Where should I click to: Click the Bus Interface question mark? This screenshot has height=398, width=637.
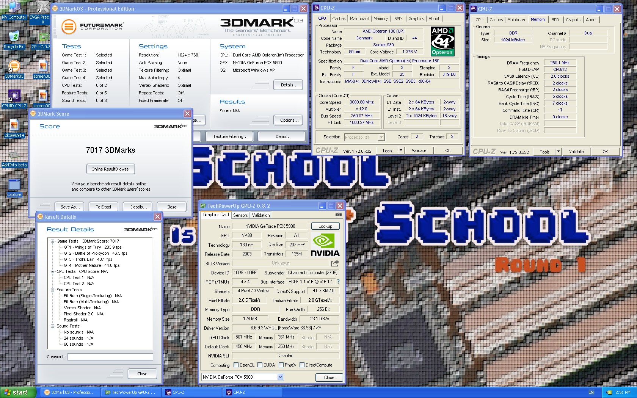click(338, 282)
